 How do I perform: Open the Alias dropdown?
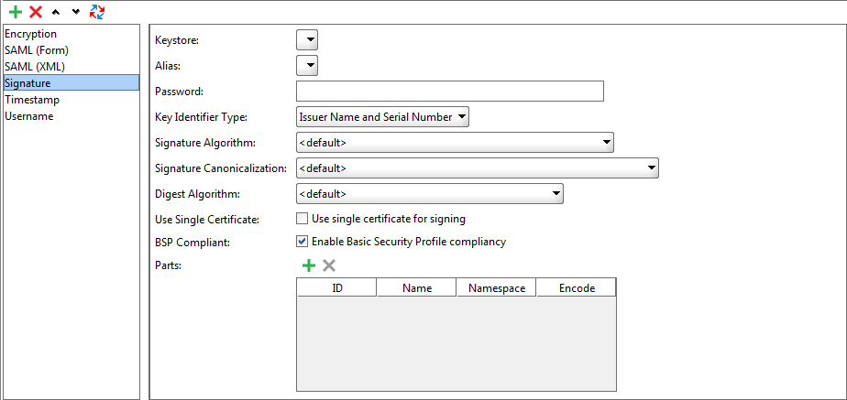point(307,65)
